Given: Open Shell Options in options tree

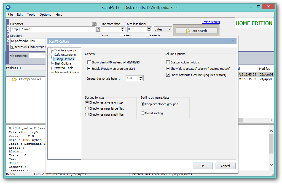Looking at the screenshot, I should point(63,63).
